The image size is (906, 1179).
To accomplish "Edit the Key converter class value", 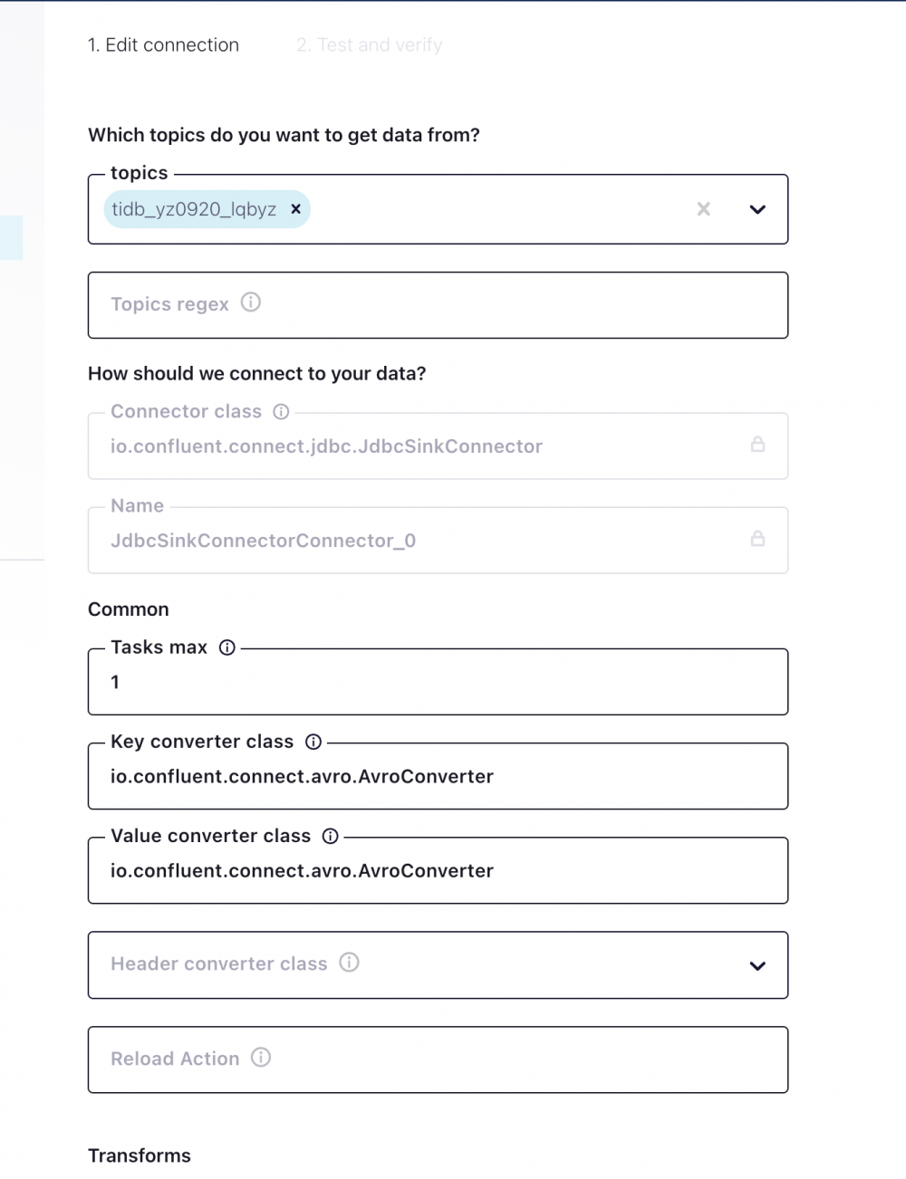I will pyautogui.click(x=438, y=777).
